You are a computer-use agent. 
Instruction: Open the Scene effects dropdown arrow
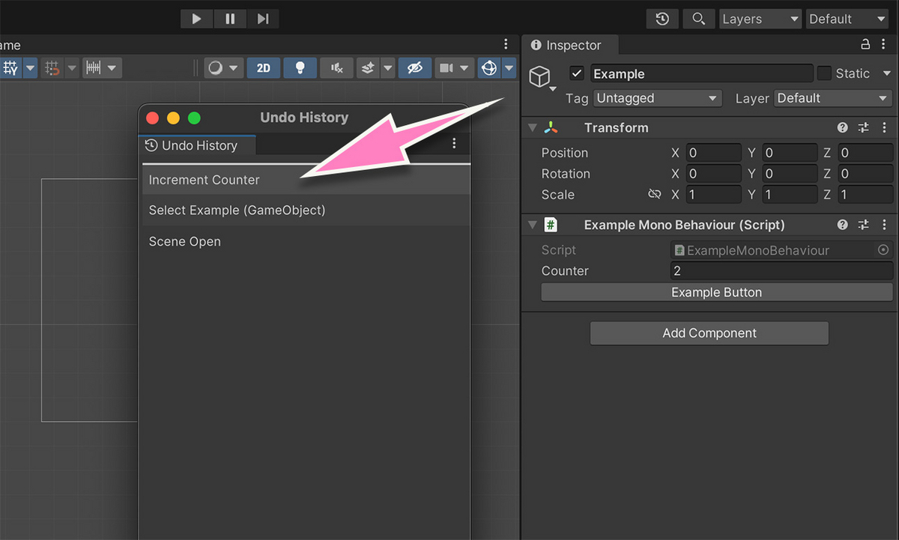(x=387, y=68)
